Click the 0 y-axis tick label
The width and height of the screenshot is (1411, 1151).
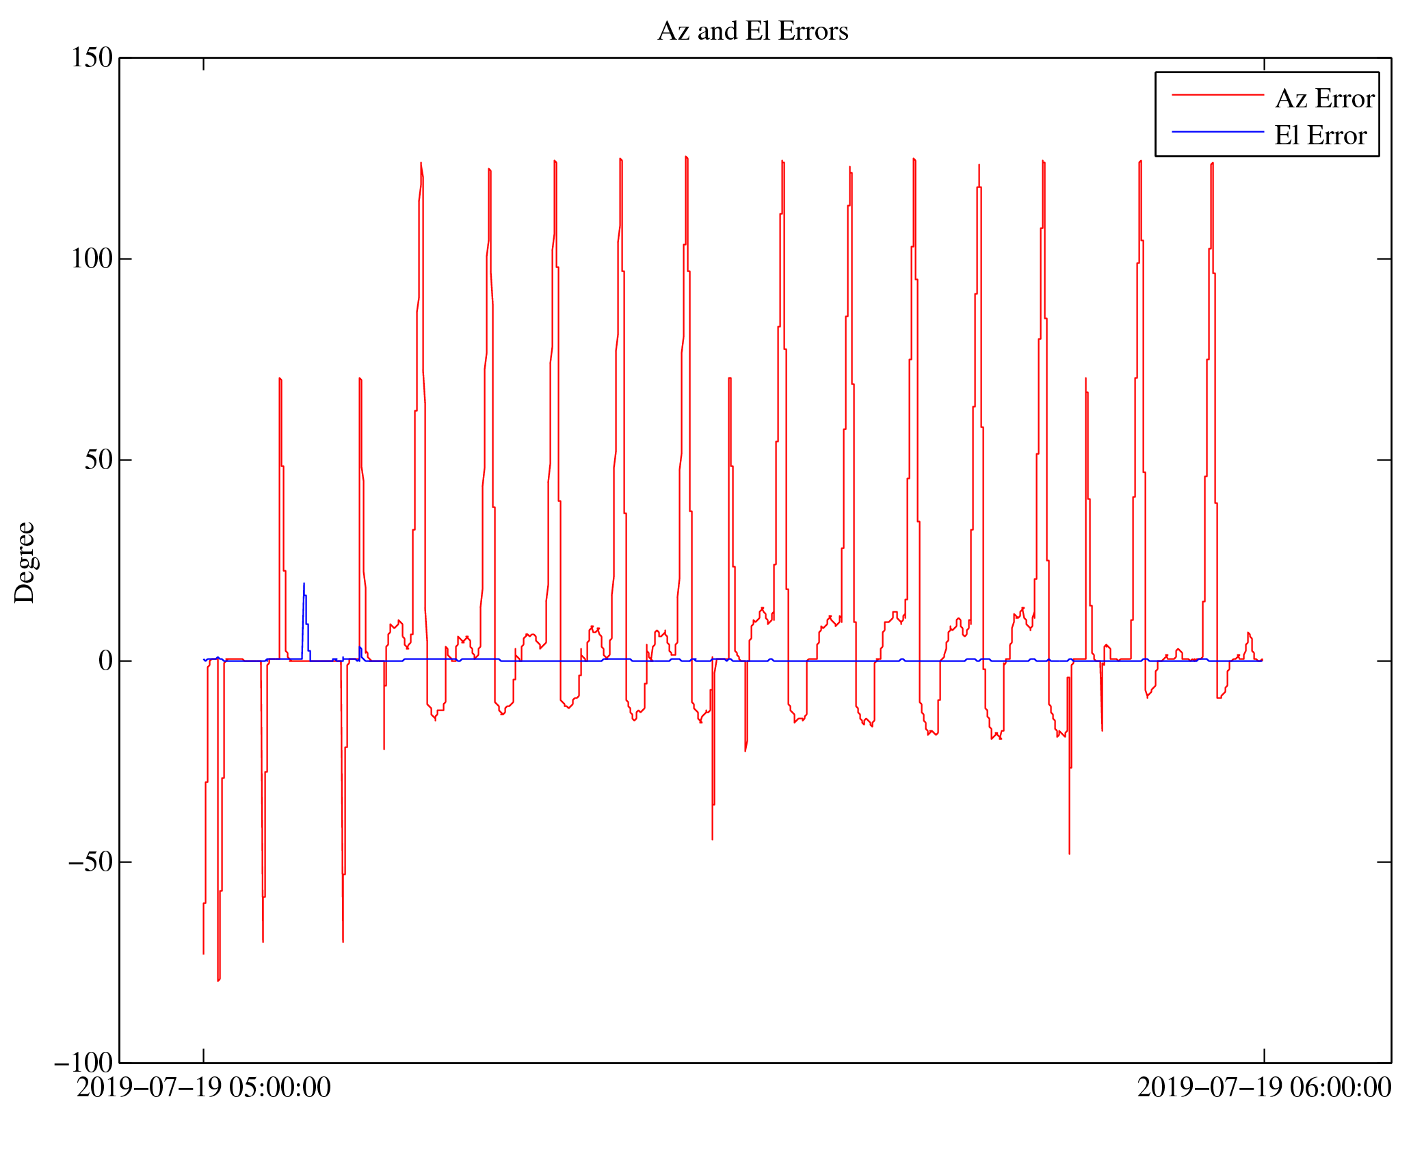[x=105, y=661]
